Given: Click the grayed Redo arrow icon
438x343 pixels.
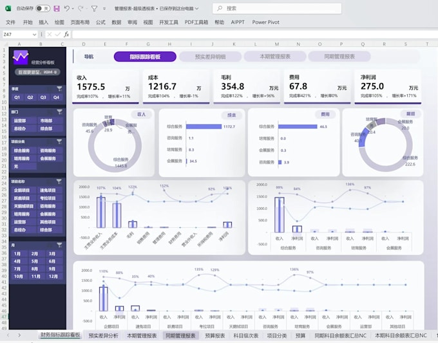Looking at the screenshot, I should click(81, 8).
